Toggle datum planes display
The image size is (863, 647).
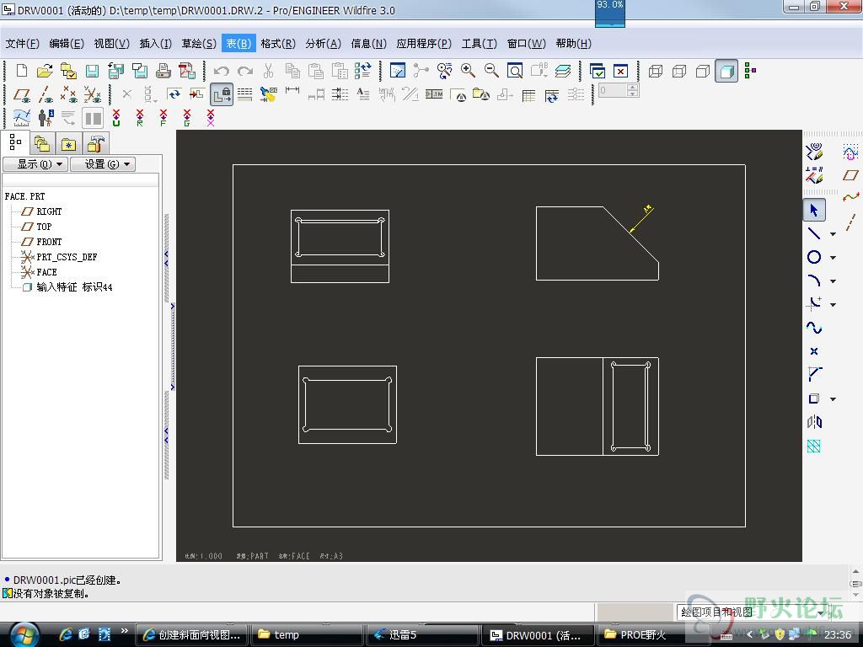point(21,94)
